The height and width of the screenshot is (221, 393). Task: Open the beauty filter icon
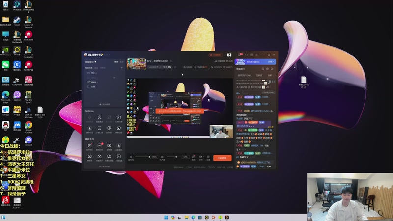coord(194,157)
